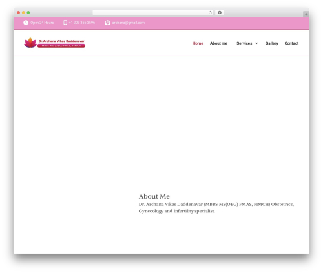Maximize the window with the green button
The height and width of the screenshot is (273, 323).
tap(28, 13)
